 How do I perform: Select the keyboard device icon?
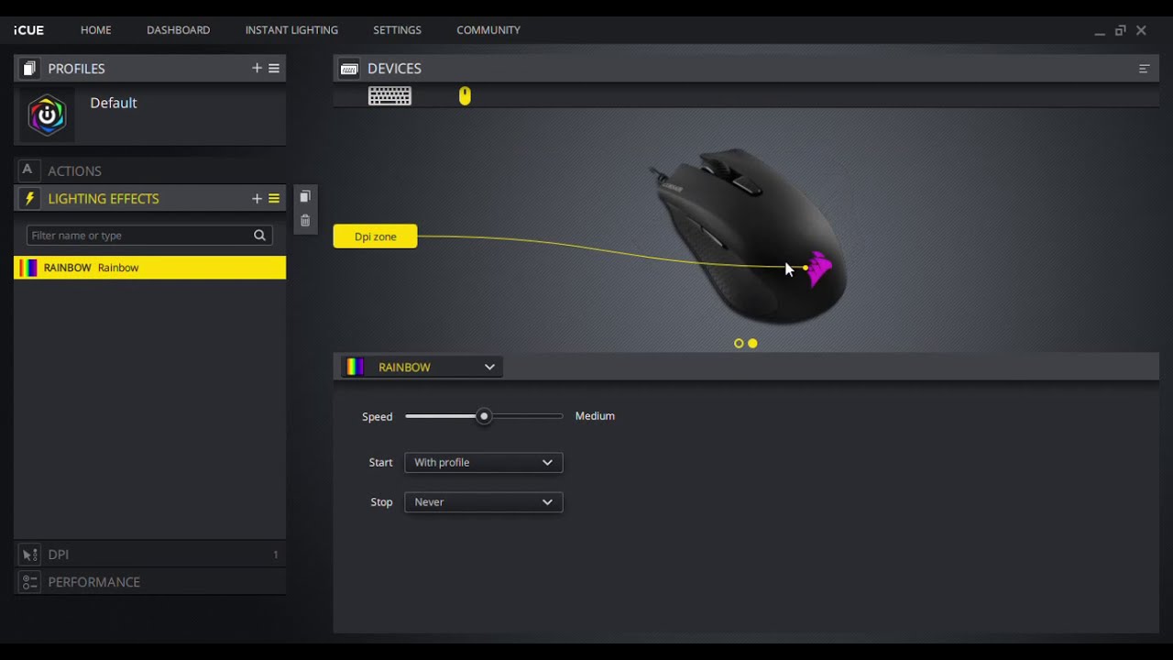tap(389, 96)
